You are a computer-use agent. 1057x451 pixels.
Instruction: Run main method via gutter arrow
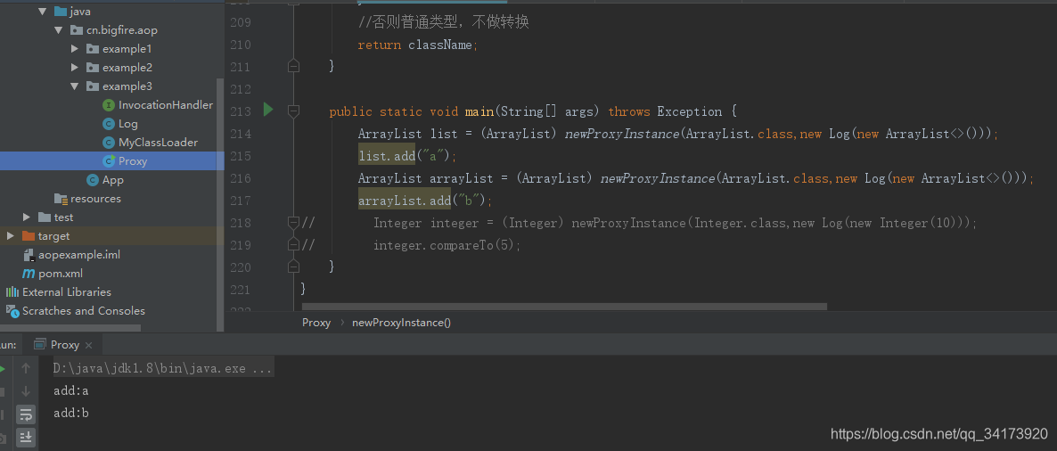tap(268, 110)
